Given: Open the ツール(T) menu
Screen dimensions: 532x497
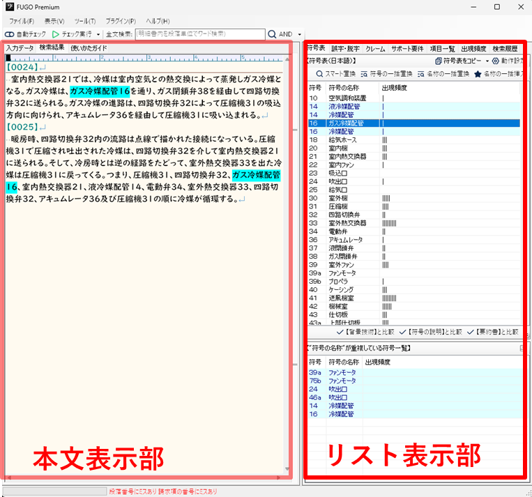Looking at the screenshot, I should click(x=84, y=22).
